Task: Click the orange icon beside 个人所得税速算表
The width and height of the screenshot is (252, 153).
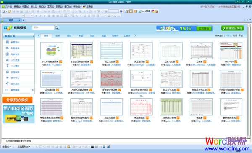Action: point(60,62)
